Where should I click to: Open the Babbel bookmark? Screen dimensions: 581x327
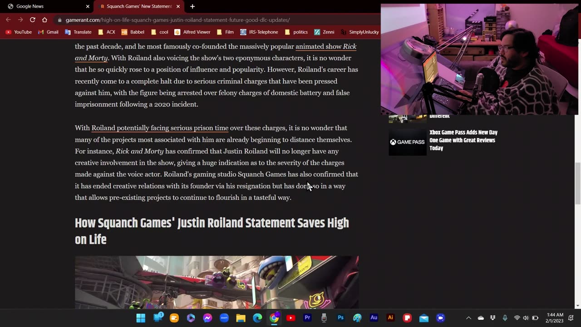point(133,32)
